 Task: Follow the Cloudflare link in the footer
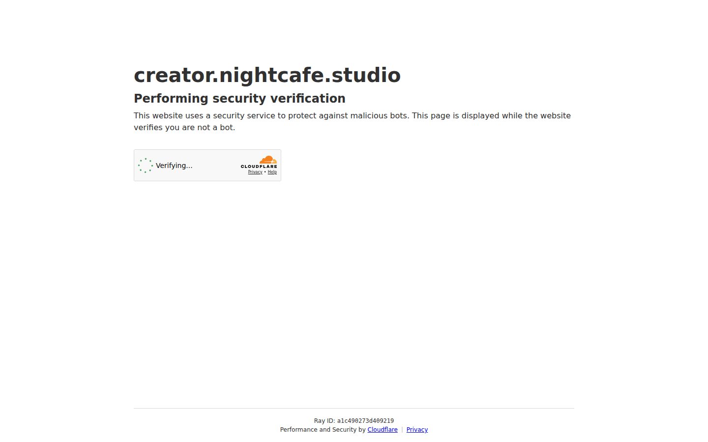[x=383, y=430]
